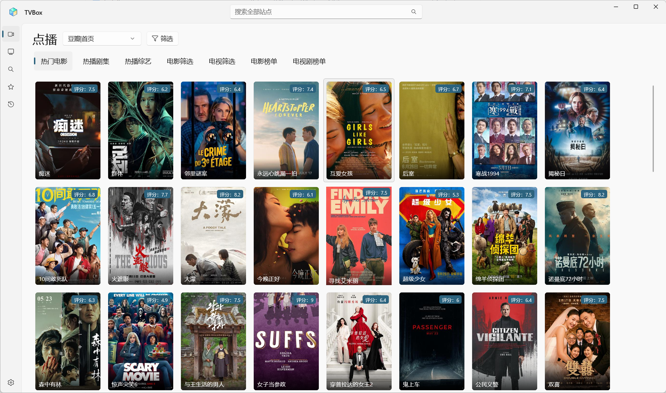The height and width of the screenshot is (393, 666).
Task: Open the 火遮眼 movie poster
Action: point(141,236)
